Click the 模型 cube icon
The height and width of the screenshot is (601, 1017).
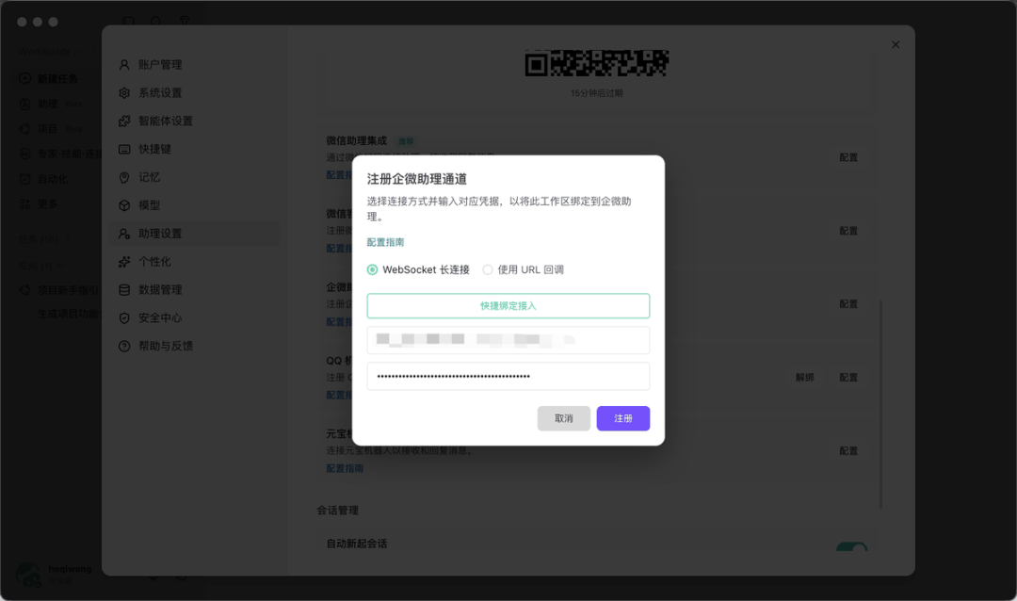click(124, 205)
